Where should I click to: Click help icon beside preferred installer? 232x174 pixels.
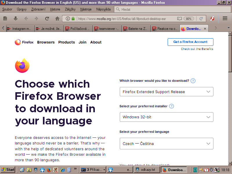[171, 106]
